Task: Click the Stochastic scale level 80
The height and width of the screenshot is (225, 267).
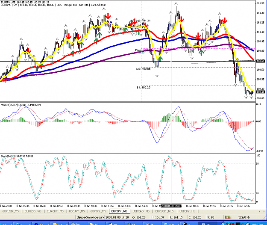Action: [x=258, y=164]
